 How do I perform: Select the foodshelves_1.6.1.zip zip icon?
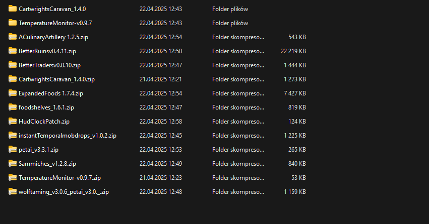click(13, 107)
